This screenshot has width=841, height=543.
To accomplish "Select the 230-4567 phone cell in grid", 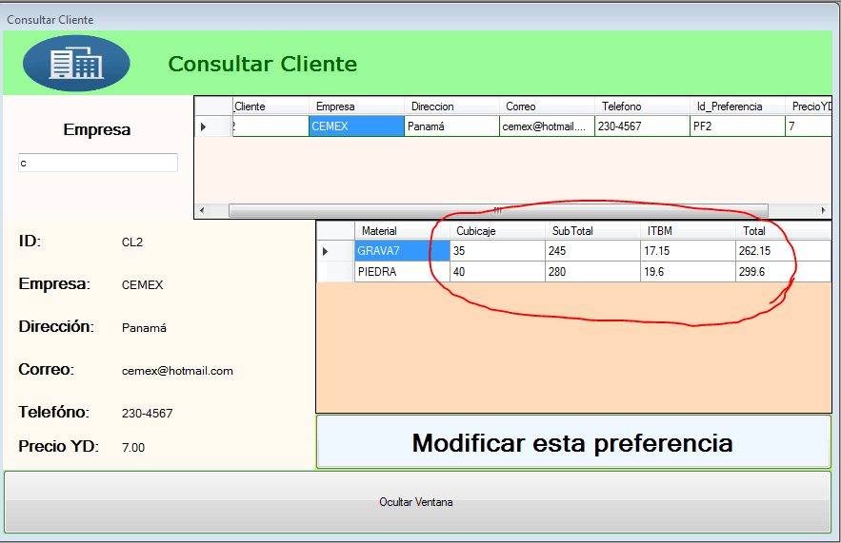I will 642,126.
